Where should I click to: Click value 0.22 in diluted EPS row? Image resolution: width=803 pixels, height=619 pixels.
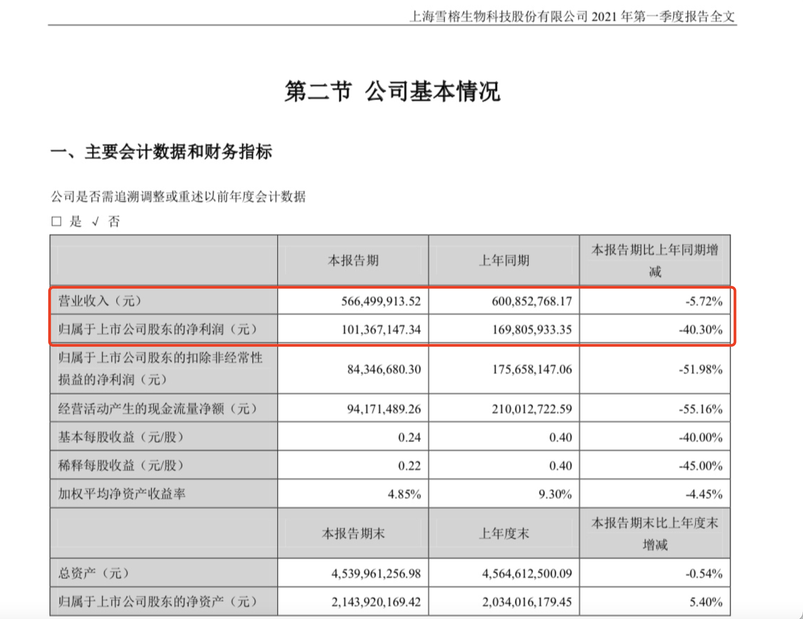click(x=409, y=466)
